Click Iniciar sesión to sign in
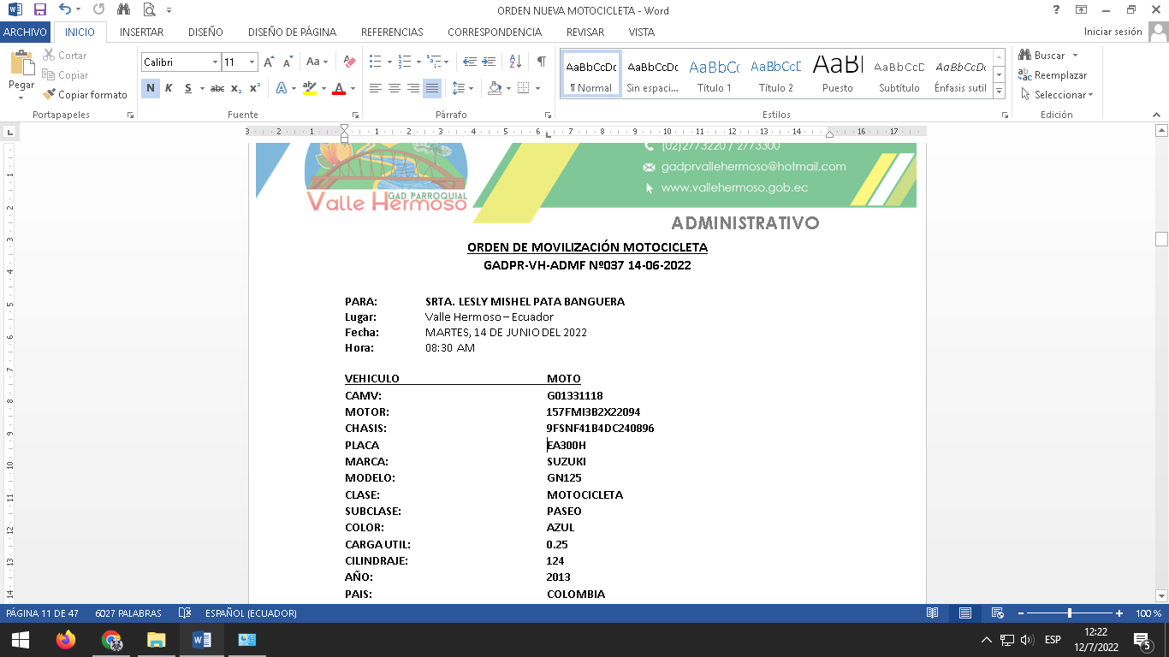The width and height of the screenshot is (1169, 657). 1113,32
